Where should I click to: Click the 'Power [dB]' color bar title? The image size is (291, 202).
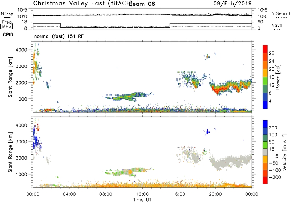click(278, 77)
